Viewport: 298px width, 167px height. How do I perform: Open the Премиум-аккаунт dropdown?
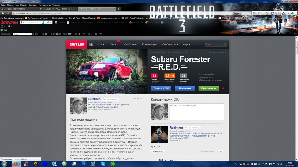point(217,52)
